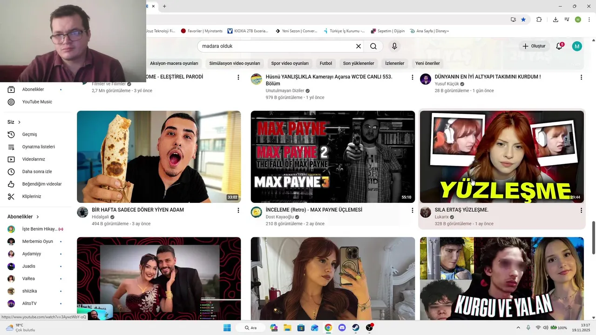The width and height of the screenshot is (596, 335).
Task: Select the İzlenenler filter chip
Action: coord(395,63)
